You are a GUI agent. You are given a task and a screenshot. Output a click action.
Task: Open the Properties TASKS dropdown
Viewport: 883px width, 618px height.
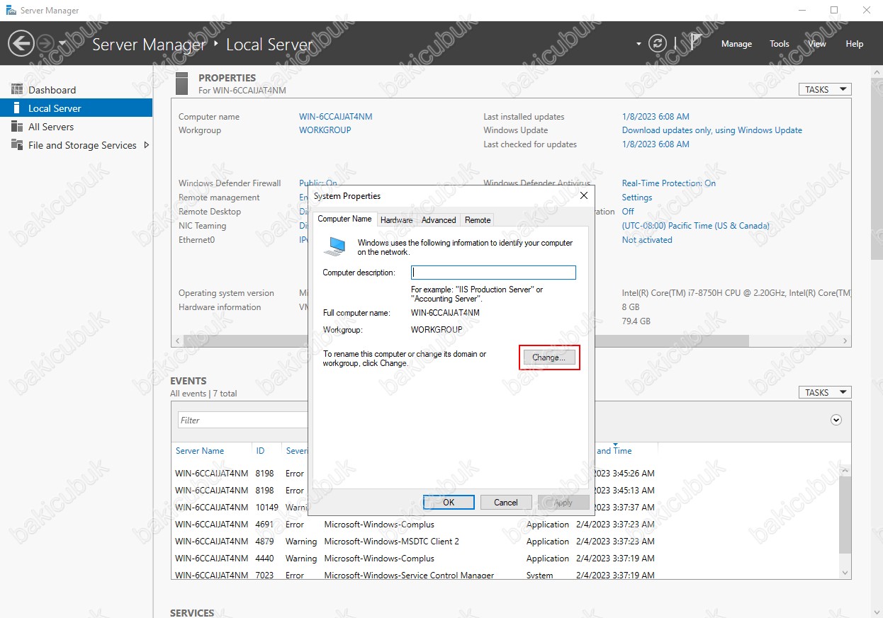825,90
